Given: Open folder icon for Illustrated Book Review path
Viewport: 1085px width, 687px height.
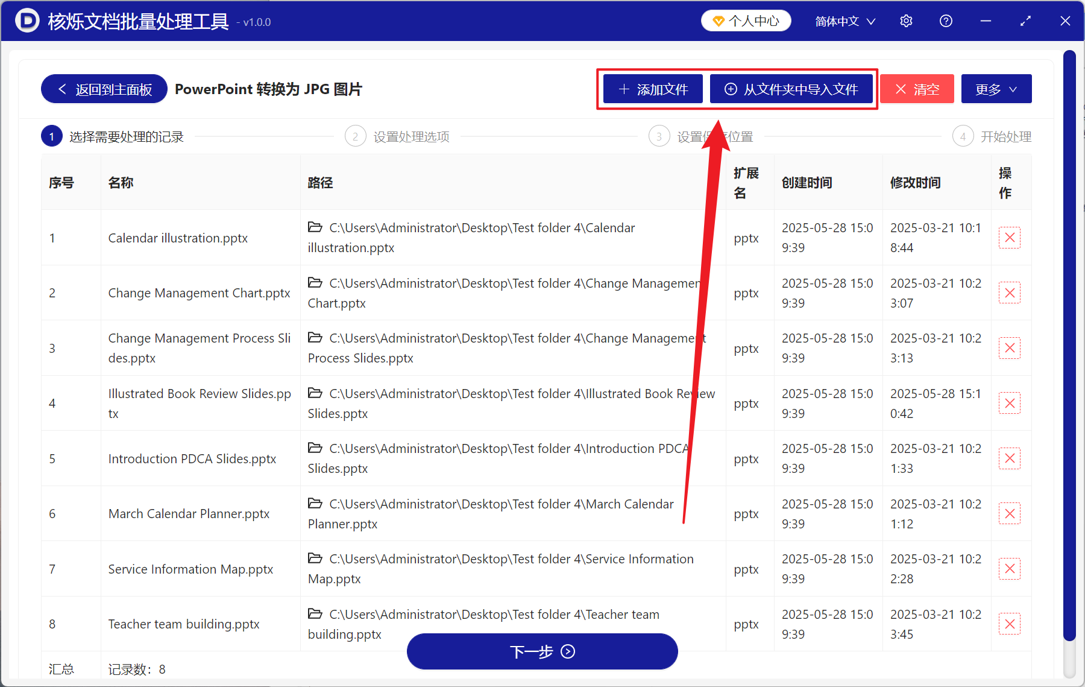Looking at the screenshot, I should click(x=315, y=393).
